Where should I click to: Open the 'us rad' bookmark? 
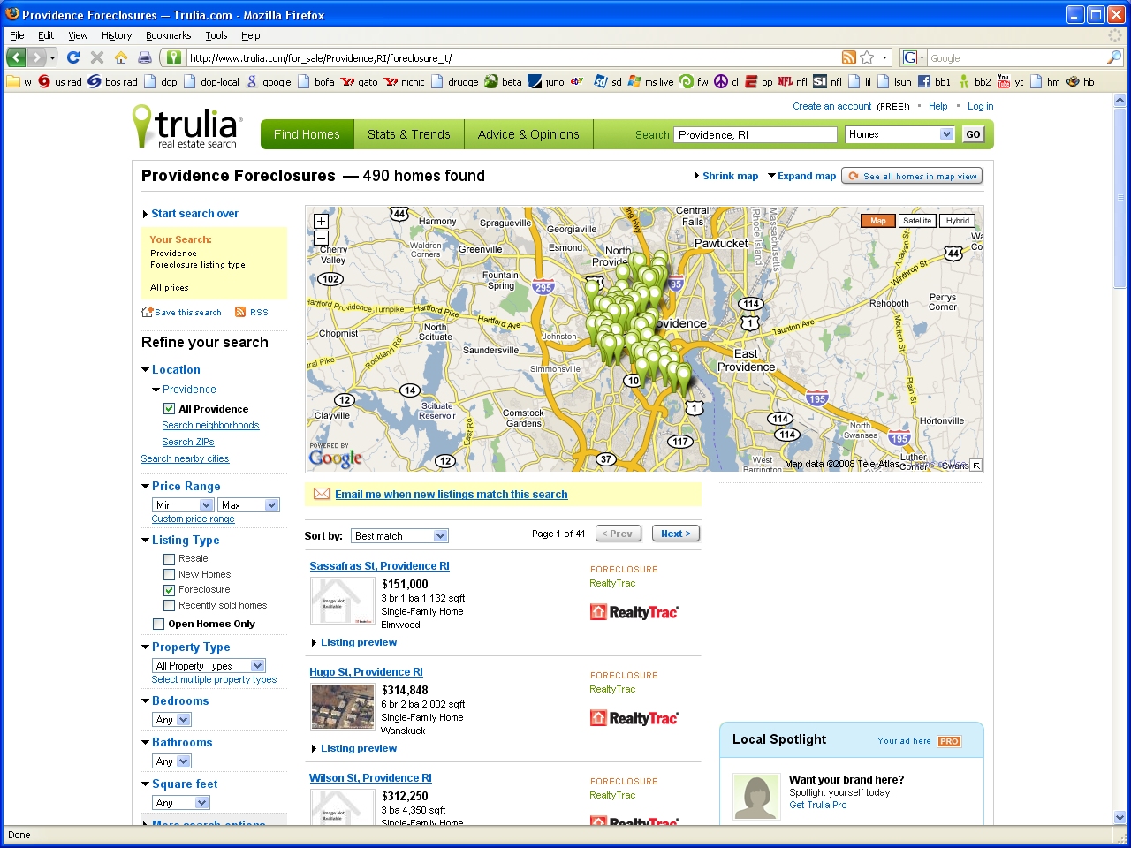(59, 81)
